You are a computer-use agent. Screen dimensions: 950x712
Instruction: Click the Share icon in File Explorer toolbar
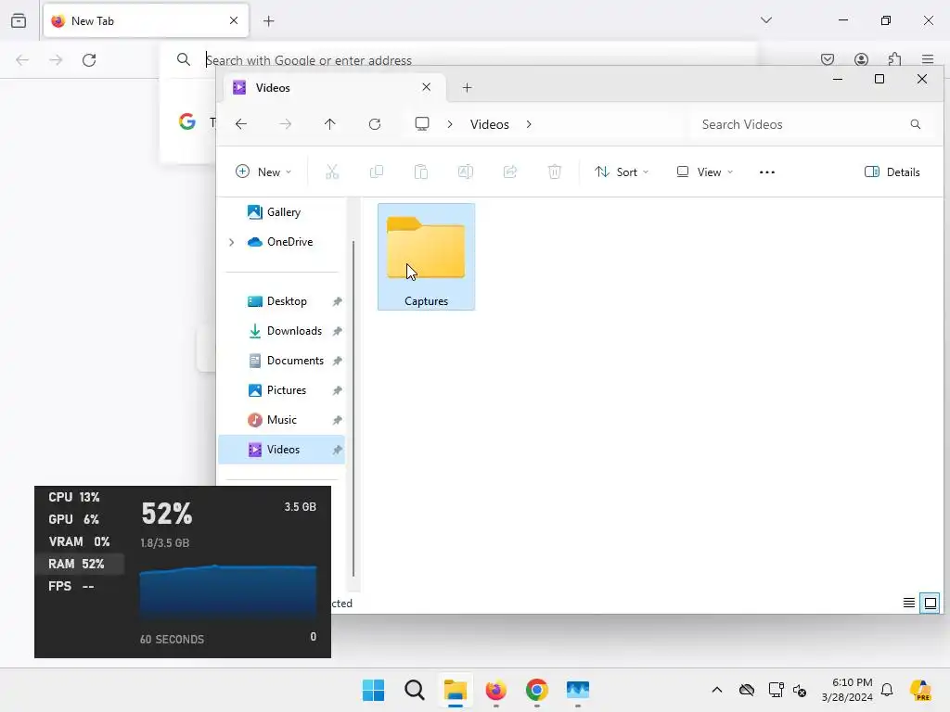click(x=510, y=172)
